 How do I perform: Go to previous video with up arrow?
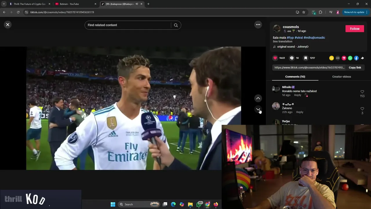(258, 98)
